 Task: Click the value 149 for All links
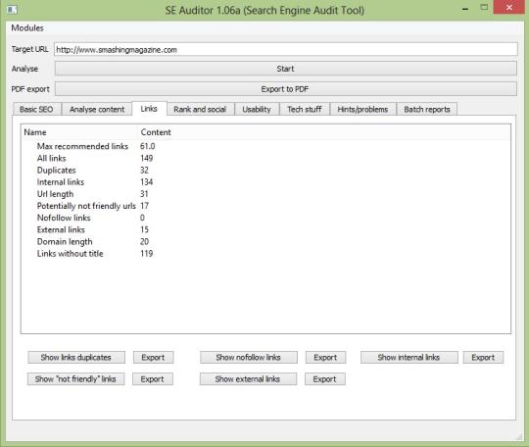click(147, 158)
